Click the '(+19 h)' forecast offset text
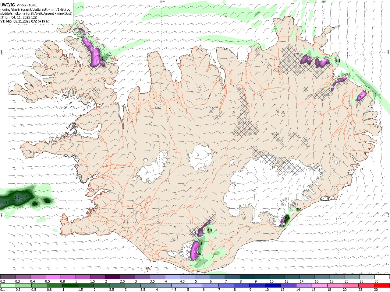This screenshot has width=390, height=292. [44, 21]
